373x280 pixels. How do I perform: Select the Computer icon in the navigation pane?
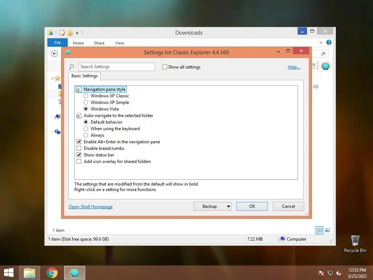pyautogui.click(x=58, y=117)
